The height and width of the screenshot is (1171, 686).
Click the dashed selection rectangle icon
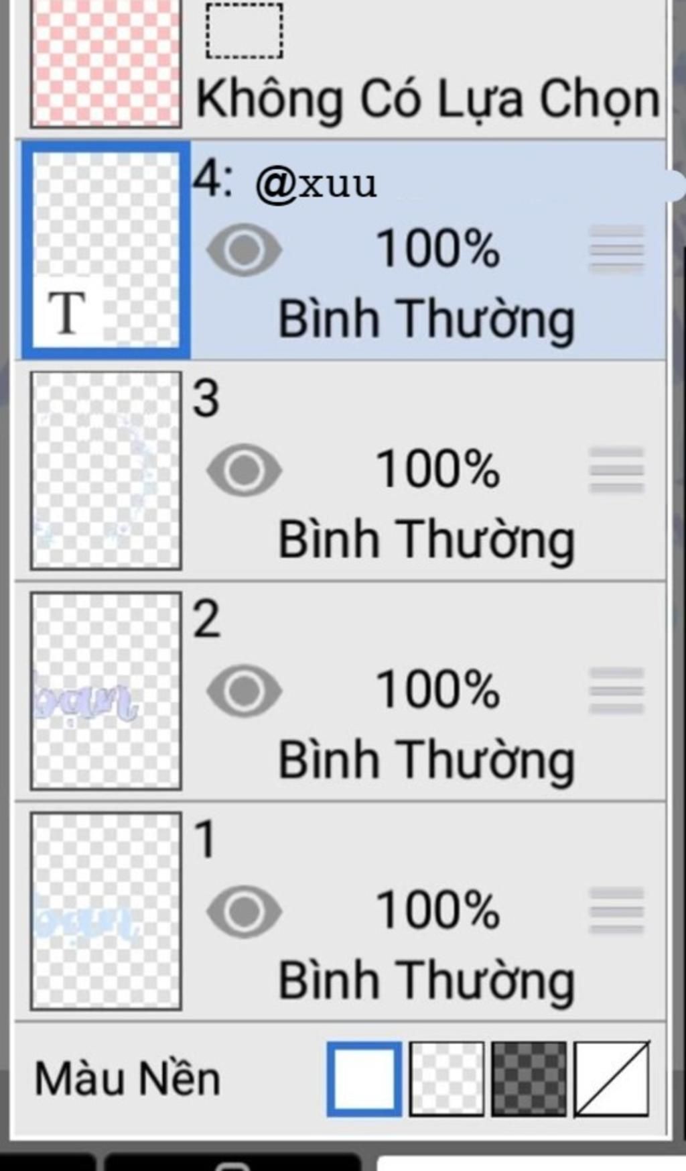(244, 31)
